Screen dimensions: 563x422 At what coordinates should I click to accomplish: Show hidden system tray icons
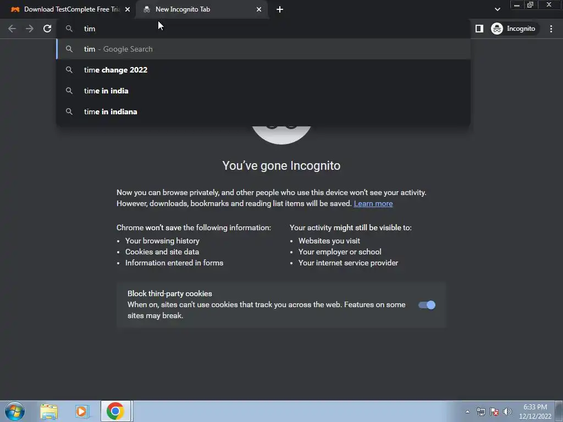pyautogui.click(x=467, y=412)
